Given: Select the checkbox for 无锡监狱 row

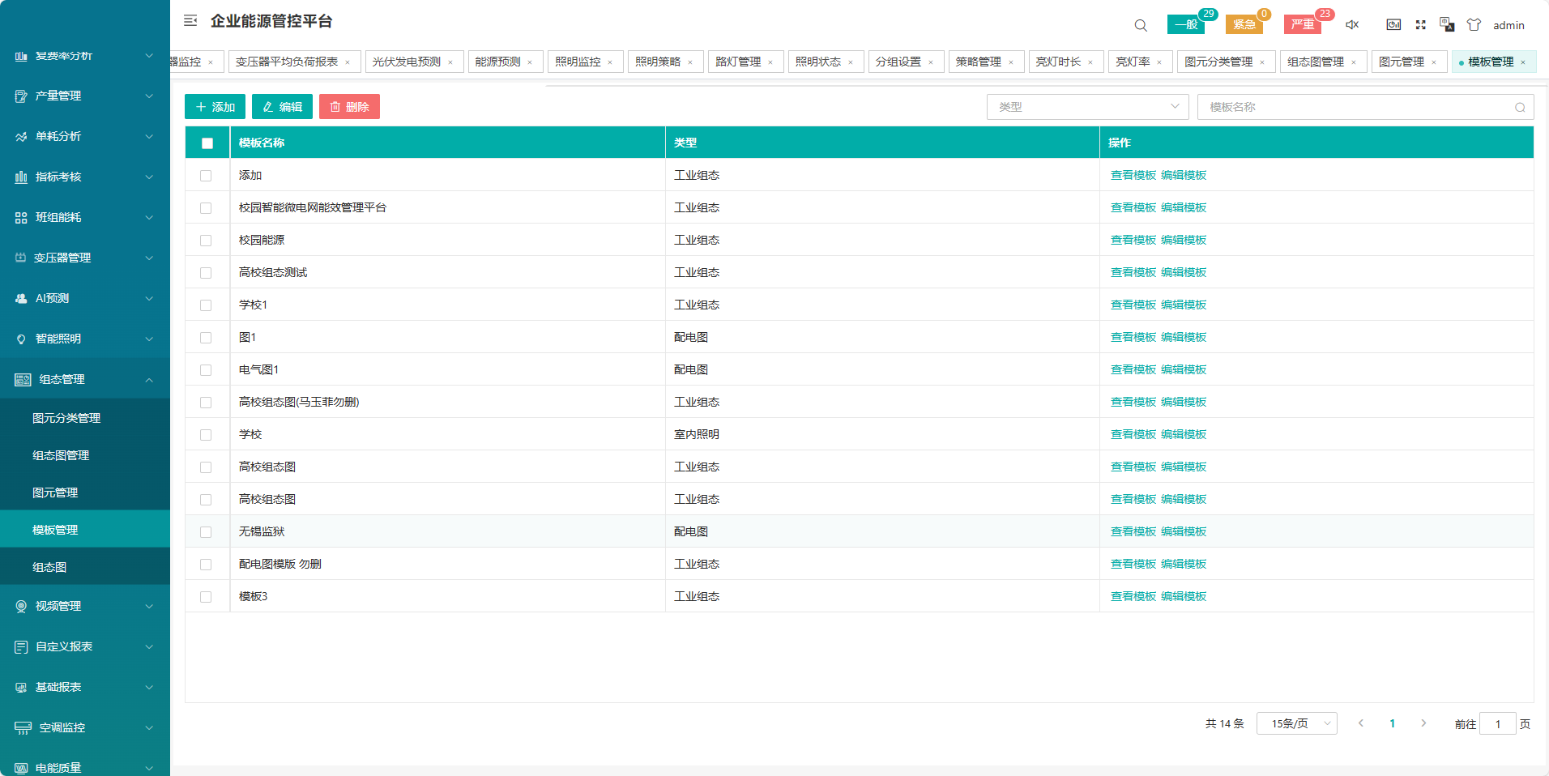Looking at the screenshot, I should [x=206, y=532].
